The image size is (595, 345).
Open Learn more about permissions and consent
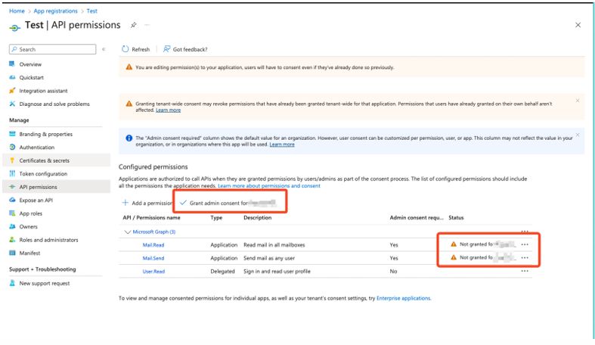(x=269, y=186)
